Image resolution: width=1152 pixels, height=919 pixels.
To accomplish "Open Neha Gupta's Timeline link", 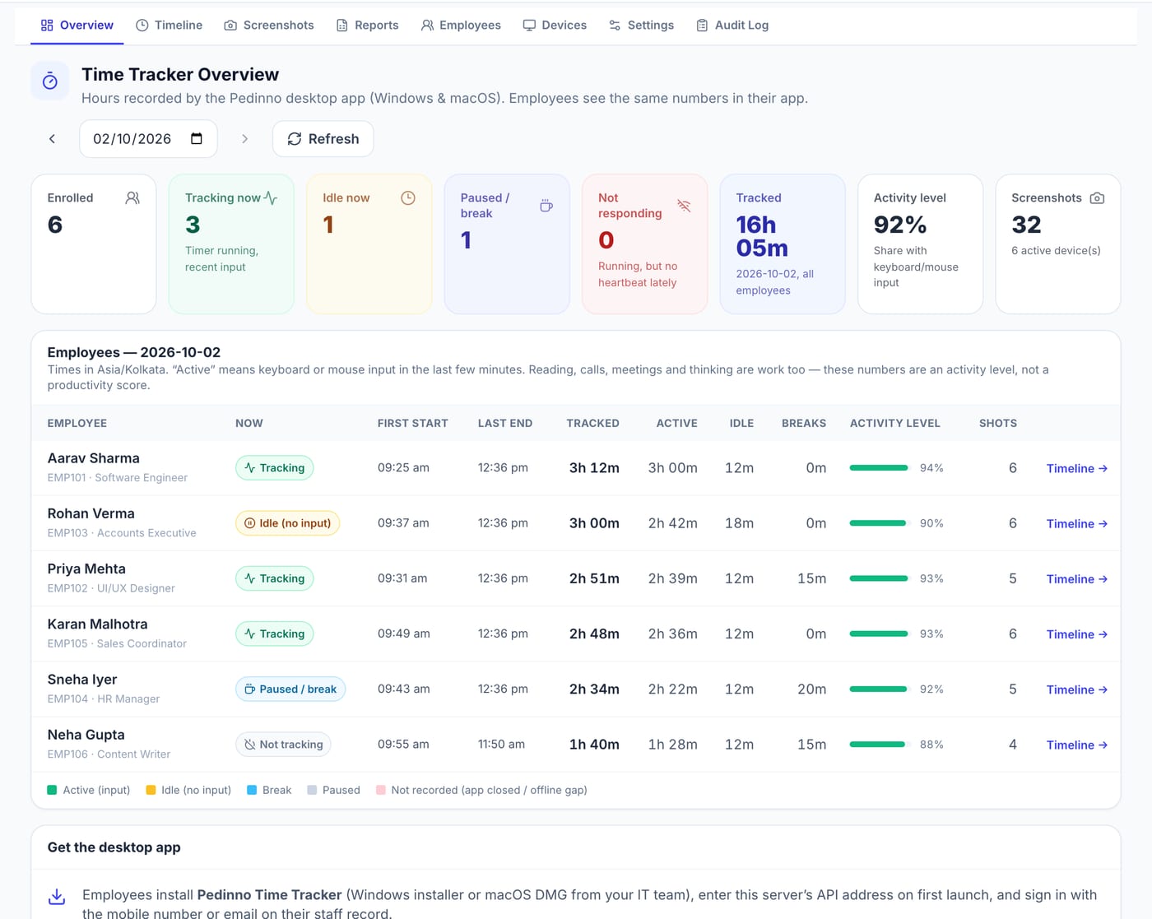I will 1077,745.
